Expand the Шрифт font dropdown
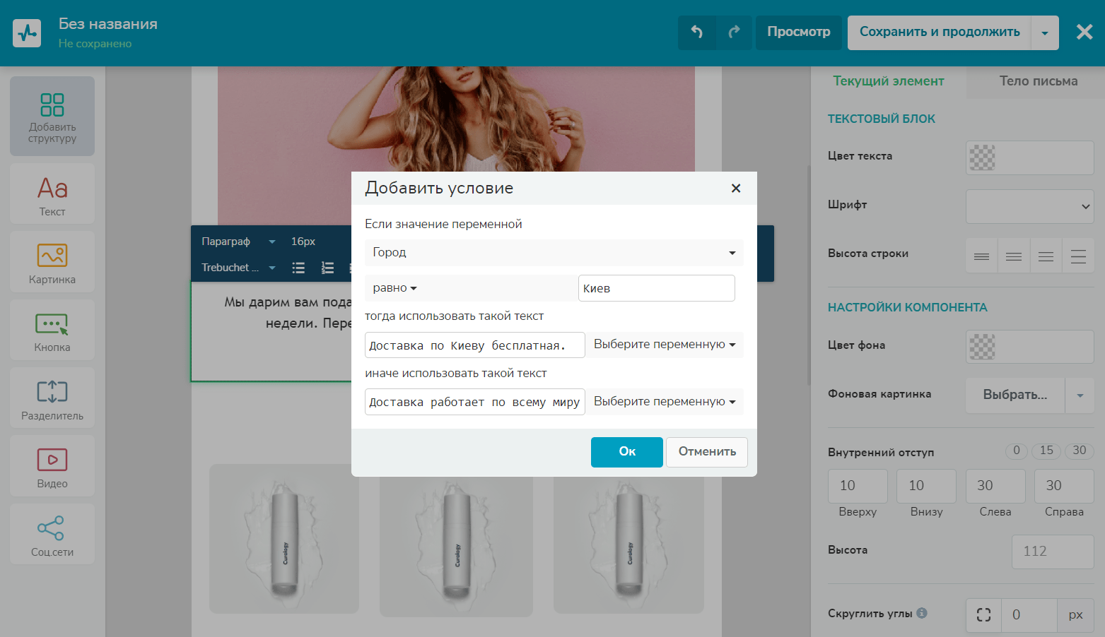1105x637 pixels. click(1029, 206)
